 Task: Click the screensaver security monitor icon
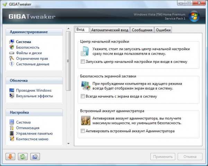coord(86,86)
